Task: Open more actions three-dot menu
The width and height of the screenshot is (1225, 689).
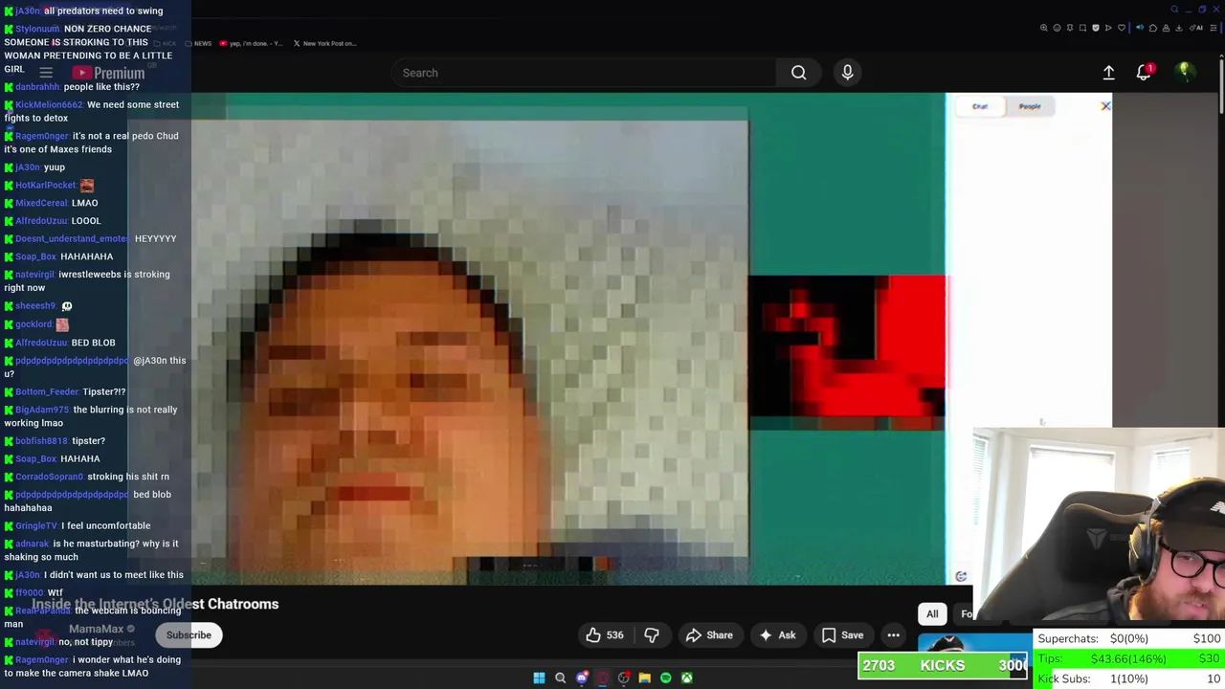Action: pyautogui.click(x=893, y=635)
